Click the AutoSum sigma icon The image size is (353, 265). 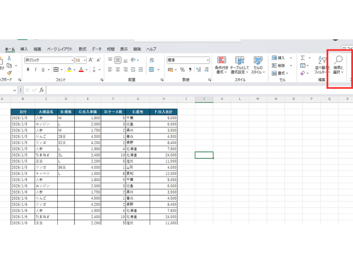[303, 58]
